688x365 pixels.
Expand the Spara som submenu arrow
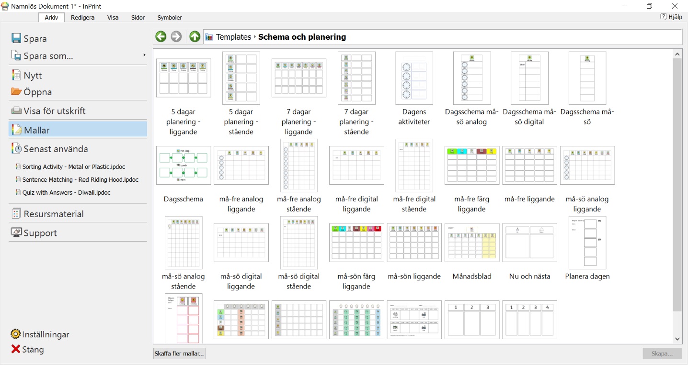click(144, 55)
